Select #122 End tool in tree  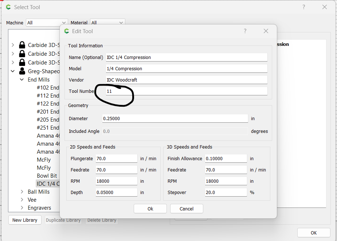point(48,103)
